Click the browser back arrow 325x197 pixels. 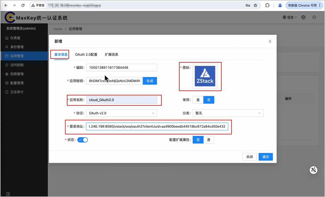[x=6, y=5]
